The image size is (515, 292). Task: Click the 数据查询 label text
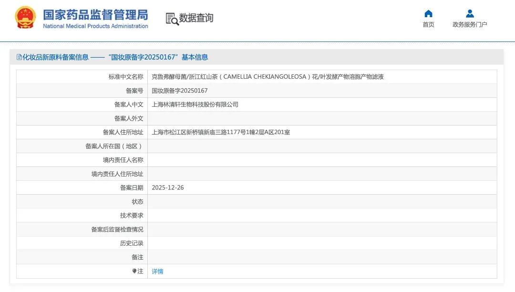196,18
